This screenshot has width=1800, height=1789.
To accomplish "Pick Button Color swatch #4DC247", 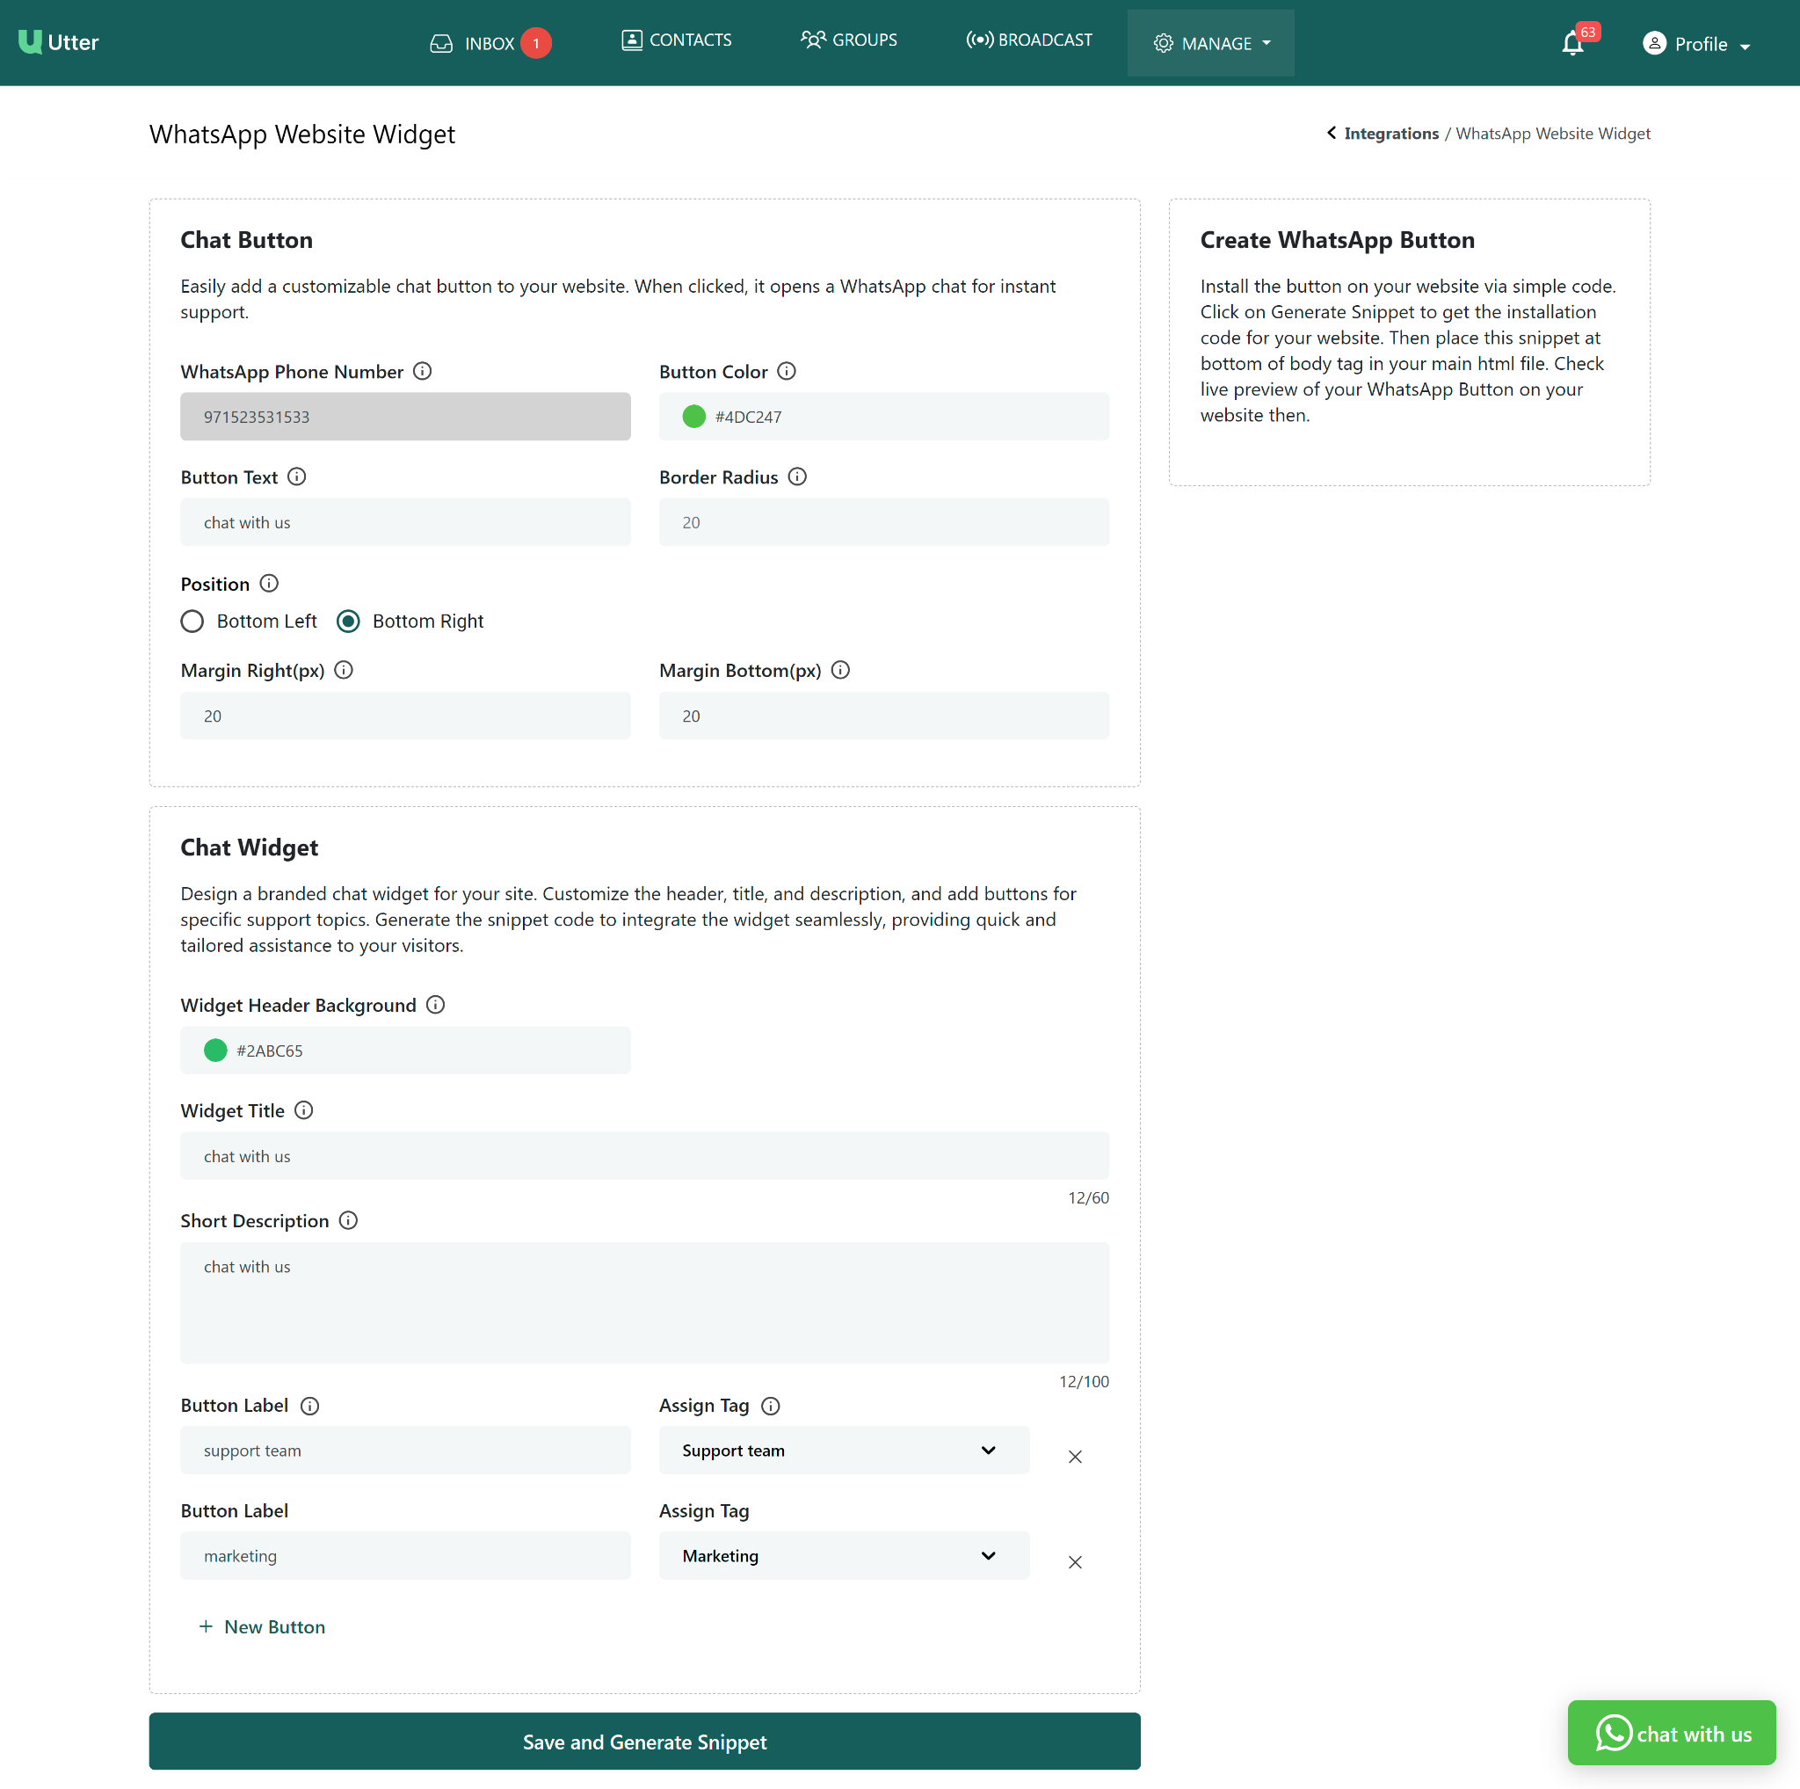I will point(693,417).
